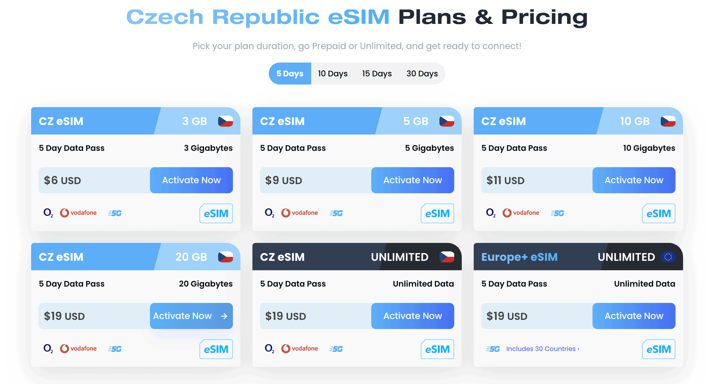Open the 30 Days pricing view
Image resolution: width=706 pixels, height=384 pixels.
pos(422,74)
